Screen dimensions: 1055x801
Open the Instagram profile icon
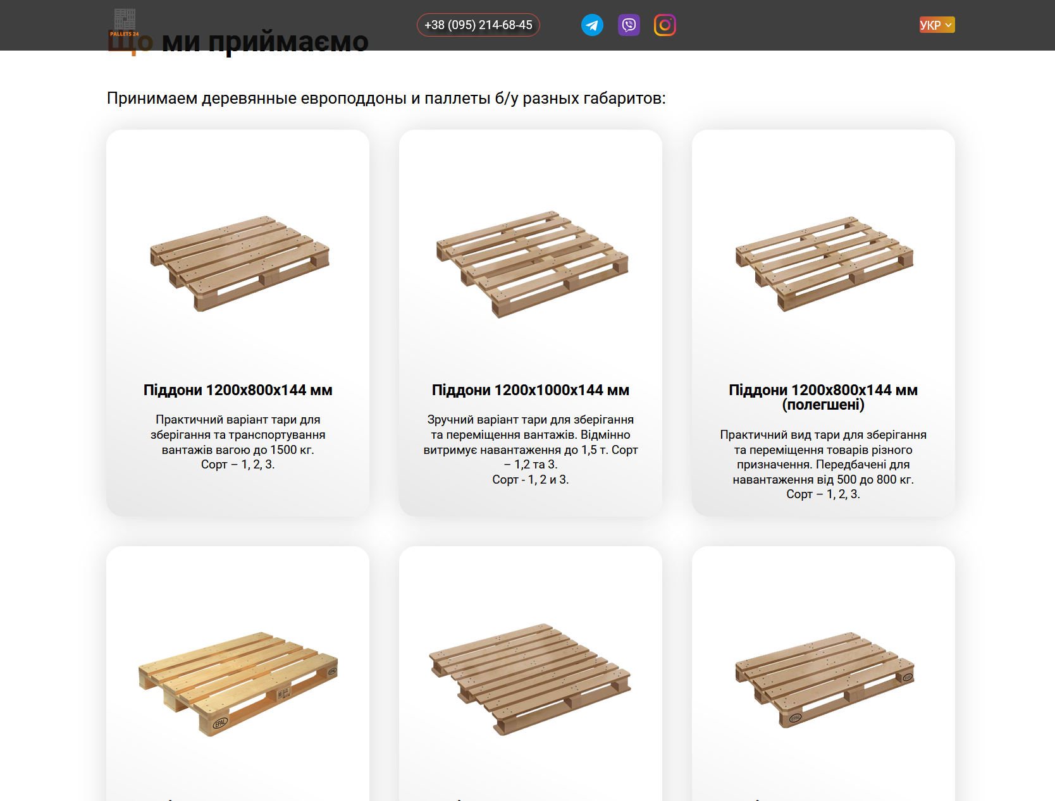(665, 25)
